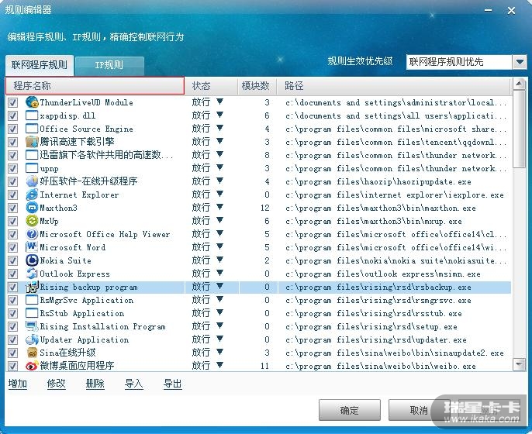Open status dropdown for Rising backup program
532x434 pixels.
(x=220, y=286)
